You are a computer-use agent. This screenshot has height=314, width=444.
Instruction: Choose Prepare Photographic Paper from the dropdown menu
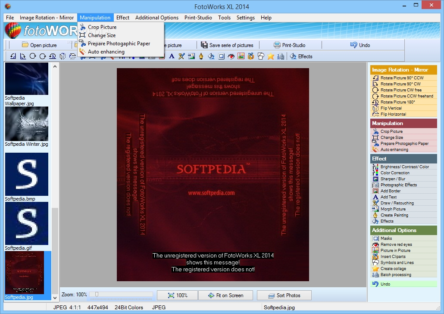click(x=121, y=44)
